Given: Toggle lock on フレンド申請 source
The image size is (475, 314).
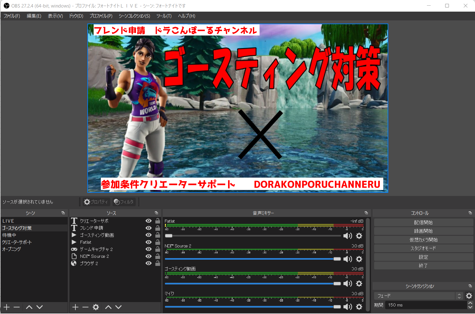Looking at the screenshot, I should click(x=158, y=228).
